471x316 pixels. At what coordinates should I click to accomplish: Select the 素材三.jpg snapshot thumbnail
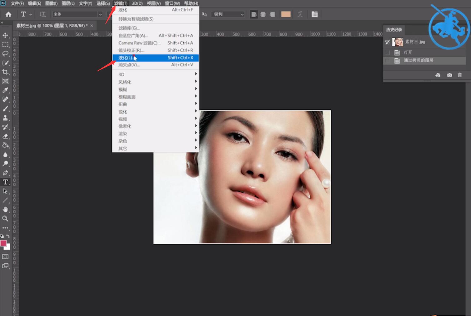(398, 42)
